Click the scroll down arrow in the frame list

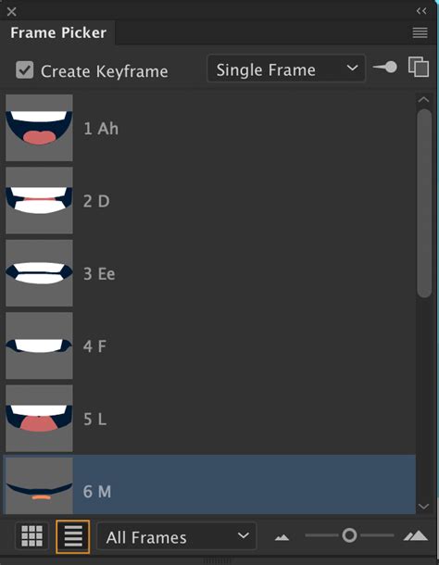click(423, 507)
